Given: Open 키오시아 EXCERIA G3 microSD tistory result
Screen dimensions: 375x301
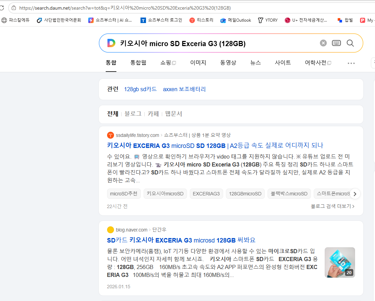Looking at the screenshot, I should (x=215, y=145).
